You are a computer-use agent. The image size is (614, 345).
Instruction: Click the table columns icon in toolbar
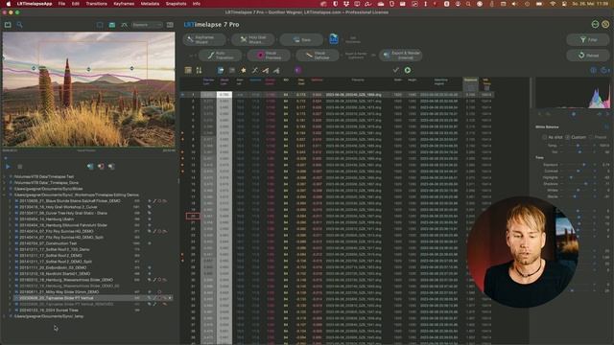188,70
